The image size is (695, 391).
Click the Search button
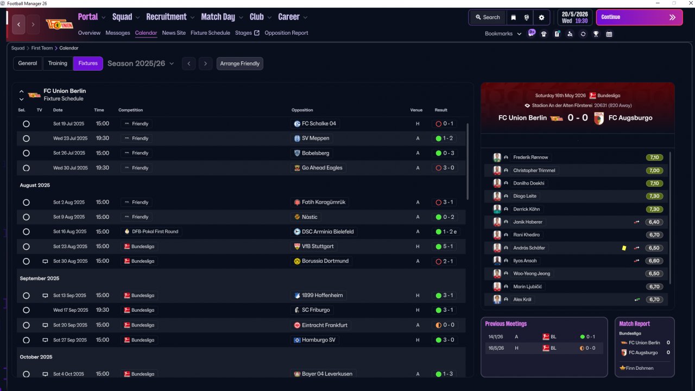coord(488,17)
